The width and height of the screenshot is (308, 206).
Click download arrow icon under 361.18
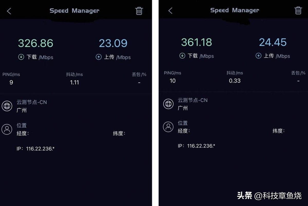(182, 56)
